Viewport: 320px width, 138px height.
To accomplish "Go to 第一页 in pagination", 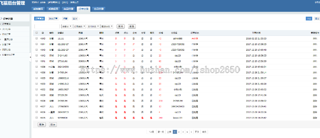I will pos(160,132).
